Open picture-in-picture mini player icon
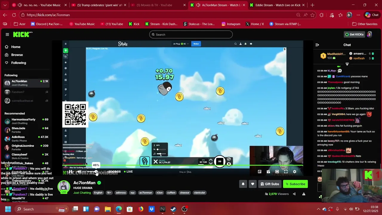The height and width of the screenshot is (215, 382). (x=260, y=172)
